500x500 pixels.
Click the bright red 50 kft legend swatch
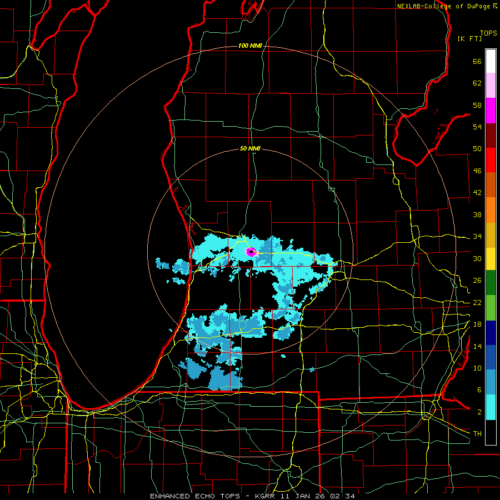coord(491,160)
